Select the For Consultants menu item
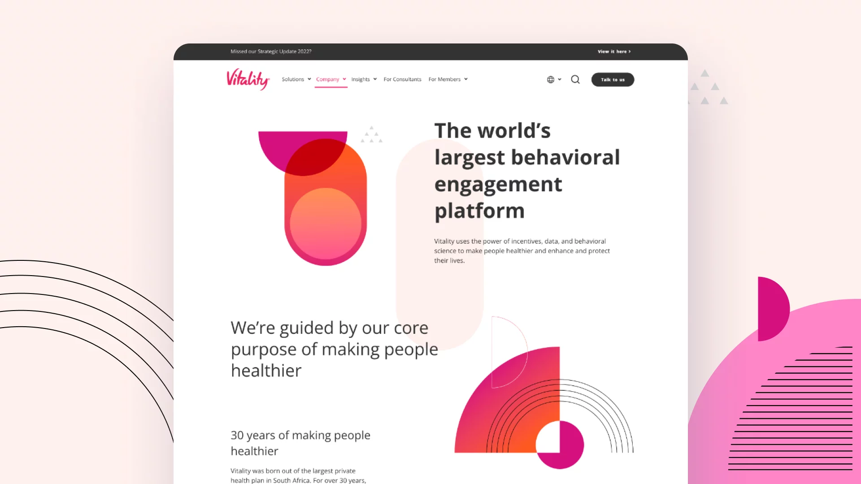This screenshot has width=861, height=484. 402,79
